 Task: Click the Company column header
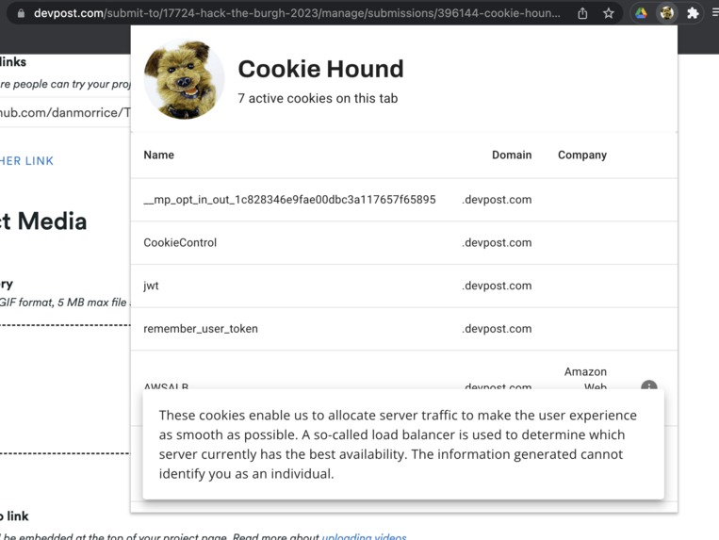coord(582,155)
